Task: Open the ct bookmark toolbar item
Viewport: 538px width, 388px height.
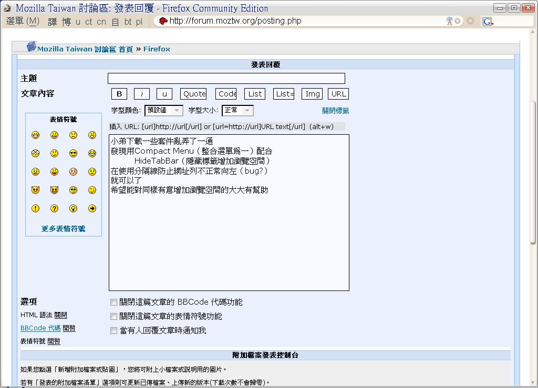Action: tap(88, 21)
